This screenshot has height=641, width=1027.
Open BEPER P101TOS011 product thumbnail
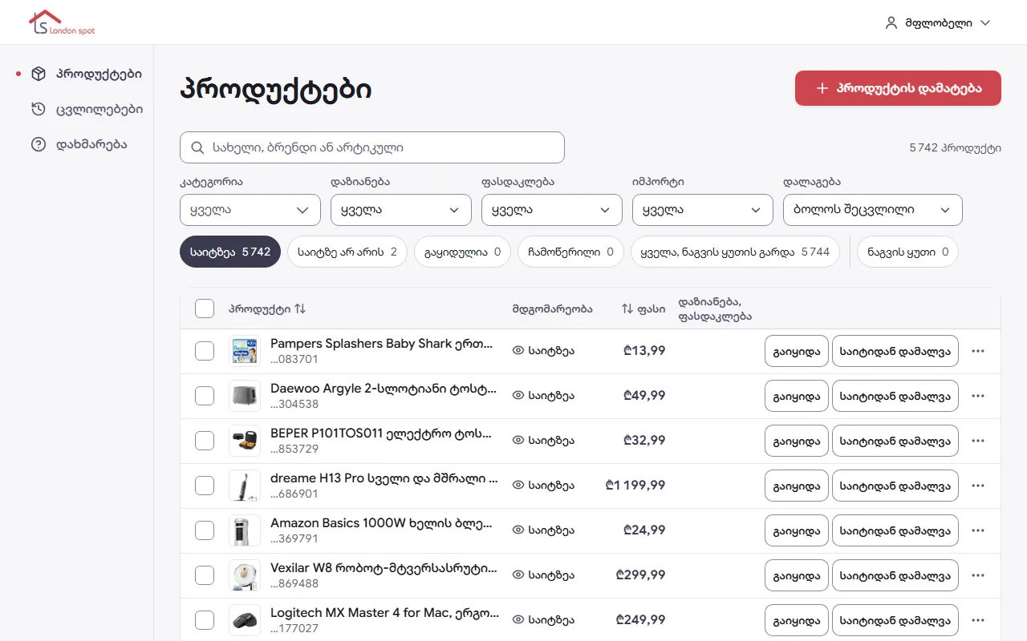pos(245,441)
